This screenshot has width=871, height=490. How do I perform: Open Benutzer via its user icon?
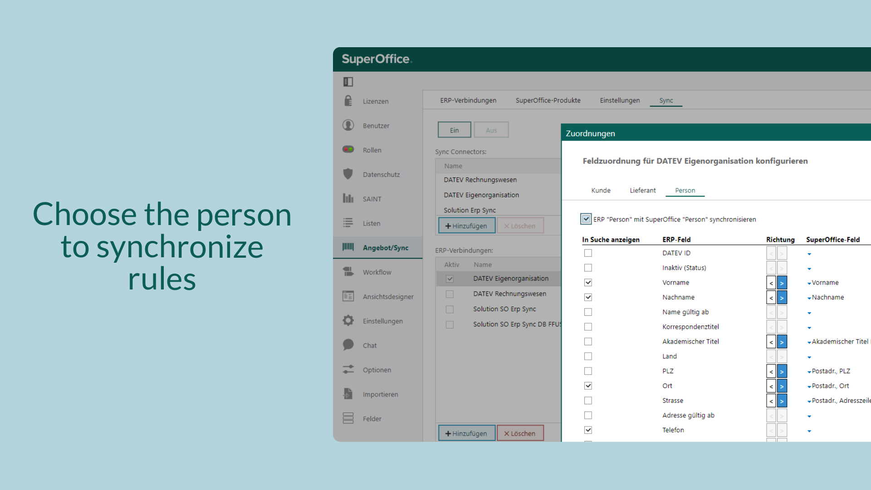click(348, 125)
